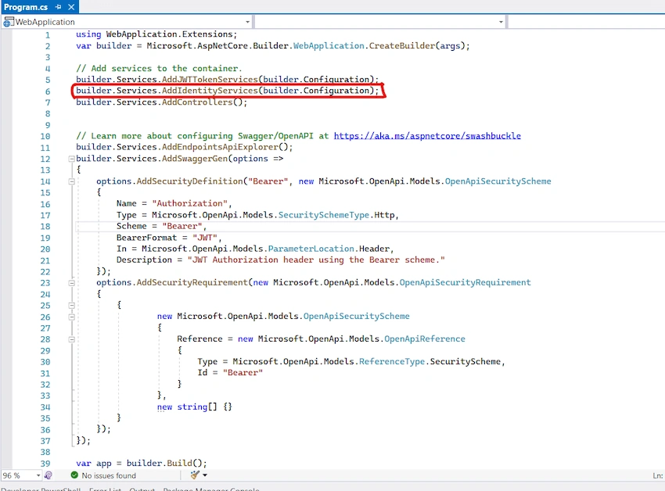Open the Output tab
The height and width of the screenshot is (491, 665).
coord(142,489)
